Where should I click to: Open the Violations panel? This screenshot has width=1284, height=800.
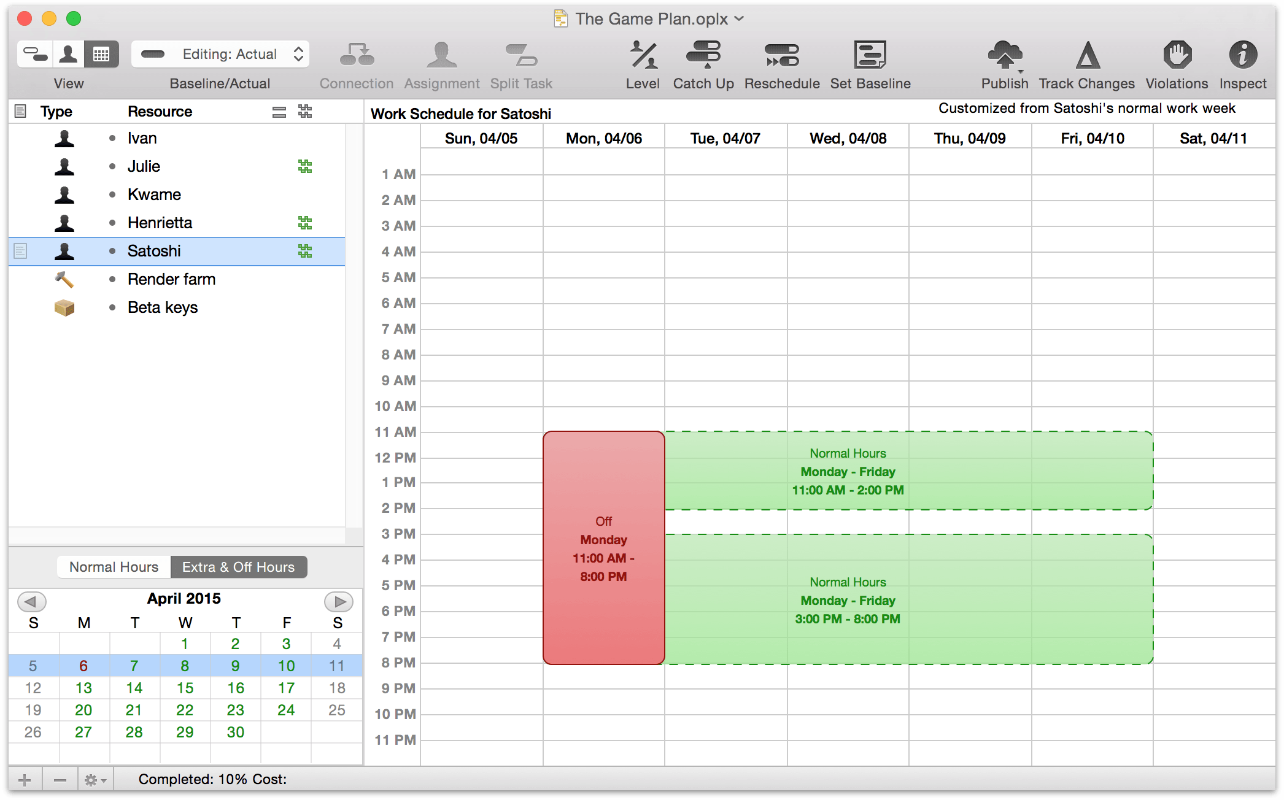[1177, 55]
